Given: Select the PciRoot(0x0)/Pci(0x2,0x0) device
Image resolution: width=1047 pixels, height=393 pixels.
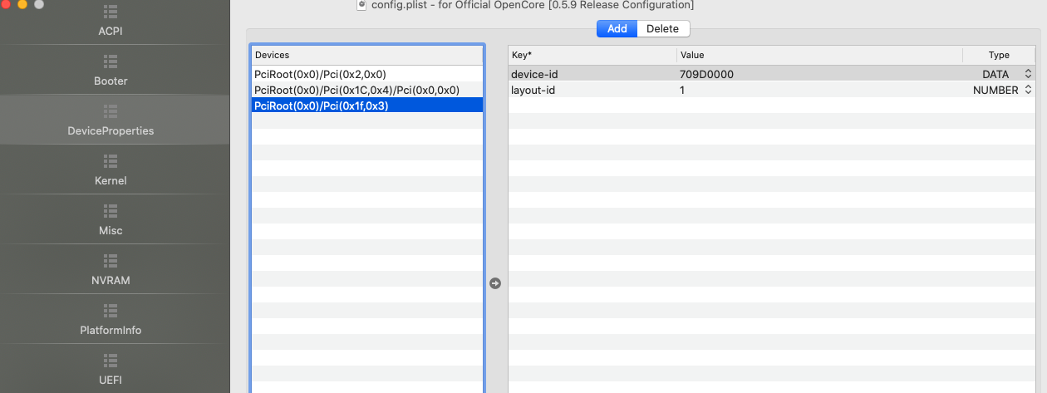Looking at the screenshot, I should point(320,74).
